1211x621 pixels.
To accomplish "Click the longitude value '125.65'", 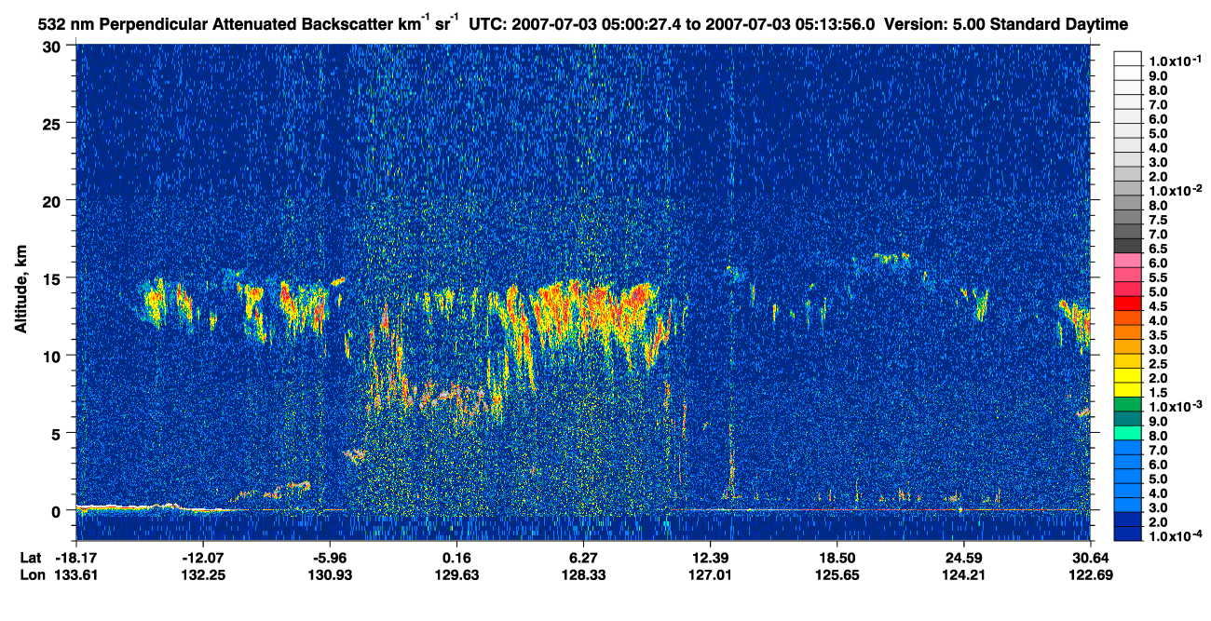I will pos(837,574).
